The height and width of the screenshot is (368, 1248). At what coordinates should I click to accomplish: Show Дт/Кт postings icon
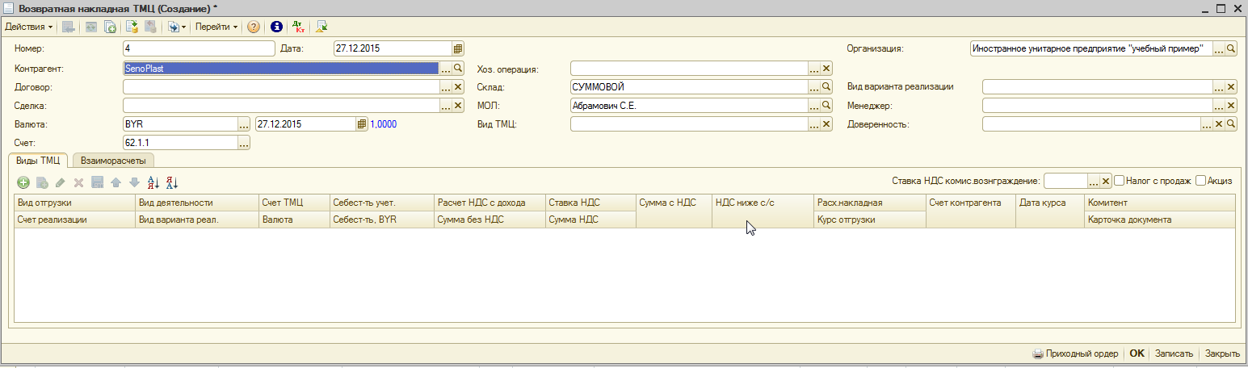(299, 27)
